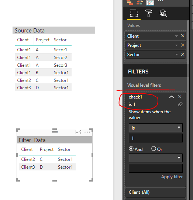Select Project D cell in Filter Data

[41, 167]
